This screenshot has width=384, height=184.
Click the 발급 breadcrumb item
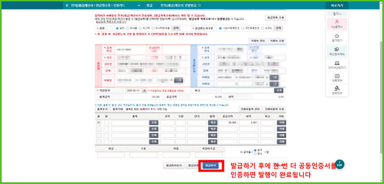tap(150, 6)
